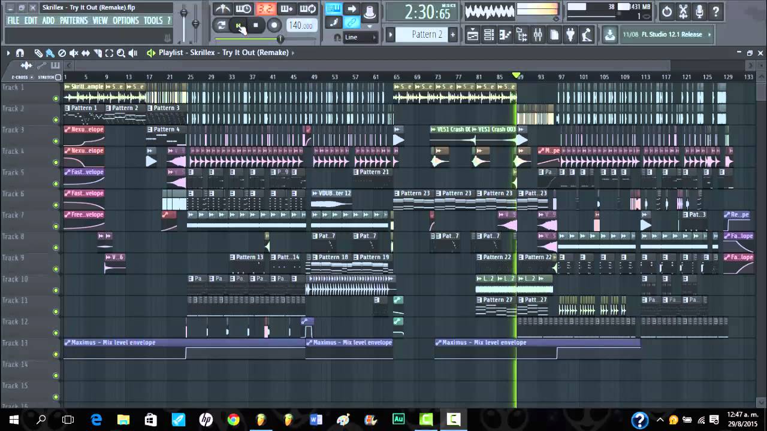Image resolution: width=767 pixels, height=431 pixels.
Task: Toggle overdub blend recording button
Action: 286,9
